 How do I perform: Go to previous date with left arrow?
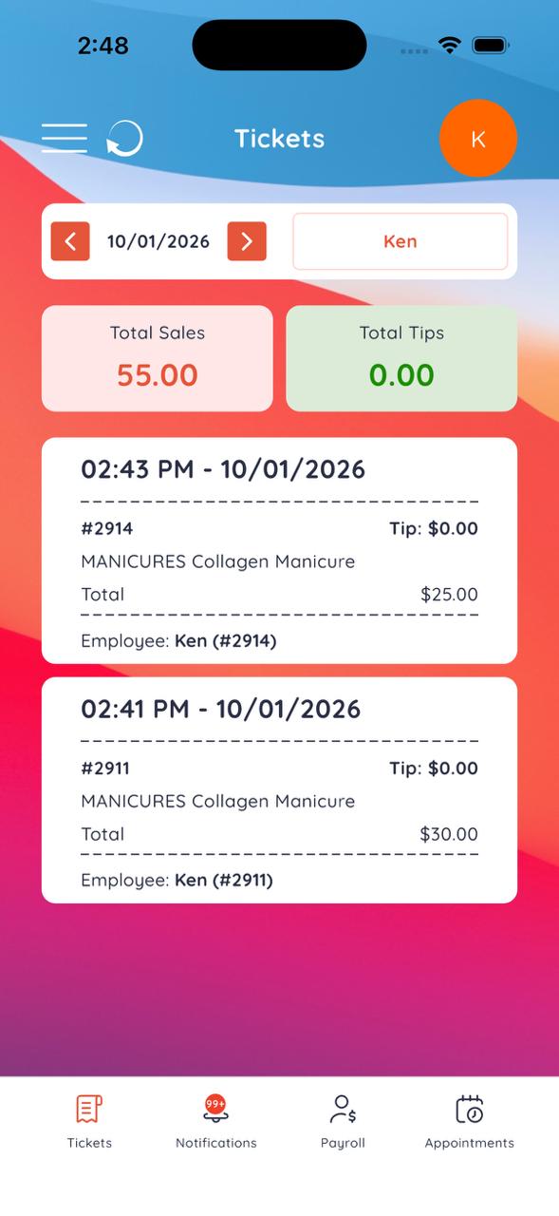pos(70,241)
